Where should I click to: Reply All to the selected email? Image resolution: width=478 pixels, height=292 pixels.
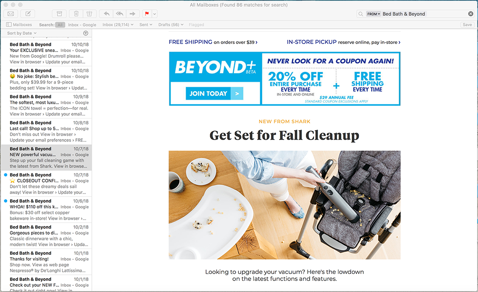[119, 14]
